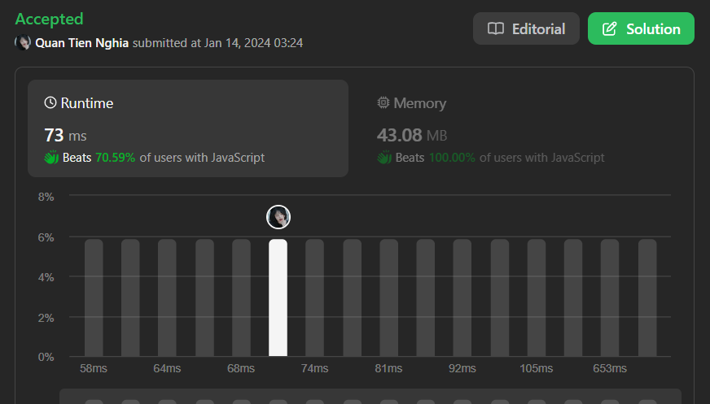Open the Editorial
710x404 pixels.
click(x=526, y=28)
